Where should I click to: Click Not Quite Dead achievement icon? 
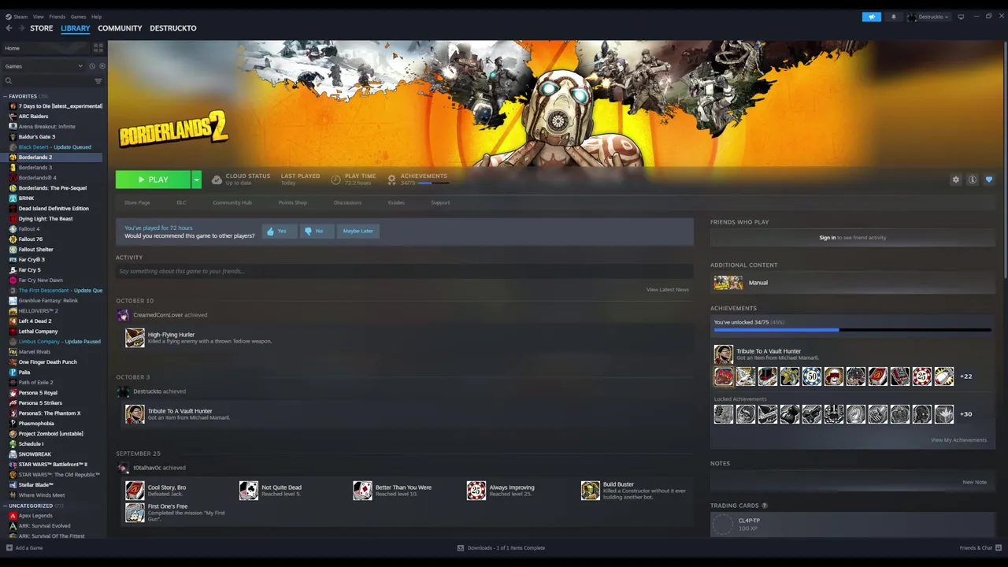click(249, 491)
